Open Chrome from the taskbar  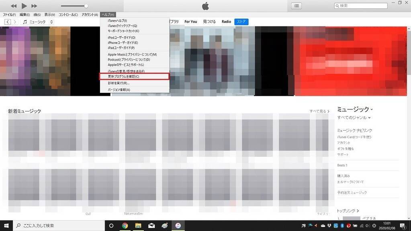(x=125, y=225)
